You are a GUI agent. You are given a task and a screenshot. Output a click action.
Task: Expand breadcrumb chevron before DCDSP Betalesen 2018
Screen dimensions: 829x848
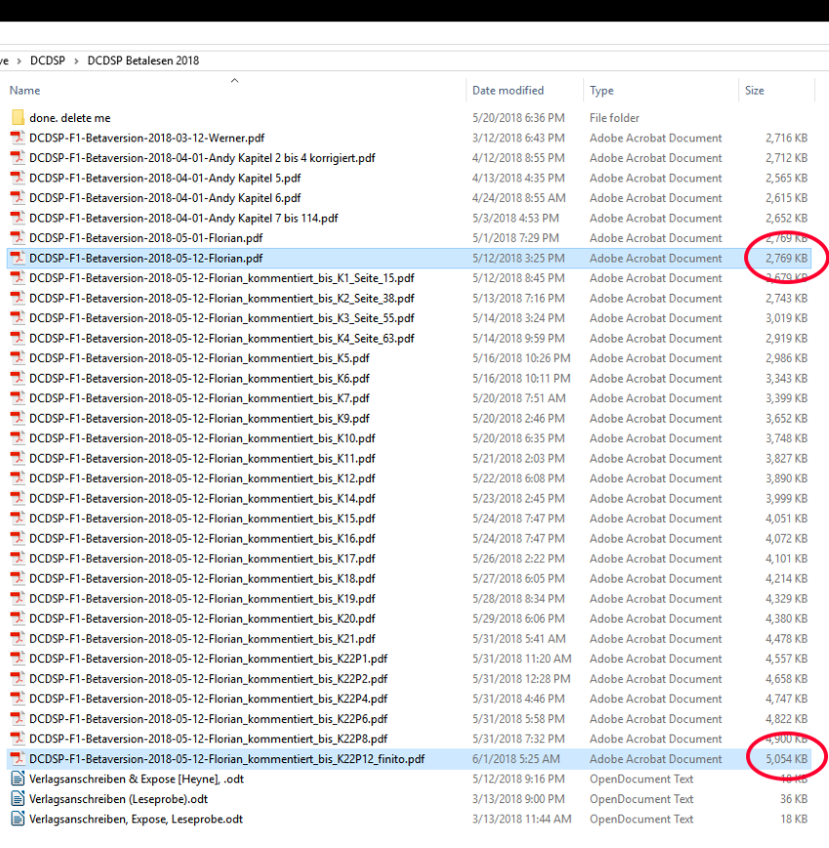click(x=76, y=61)
